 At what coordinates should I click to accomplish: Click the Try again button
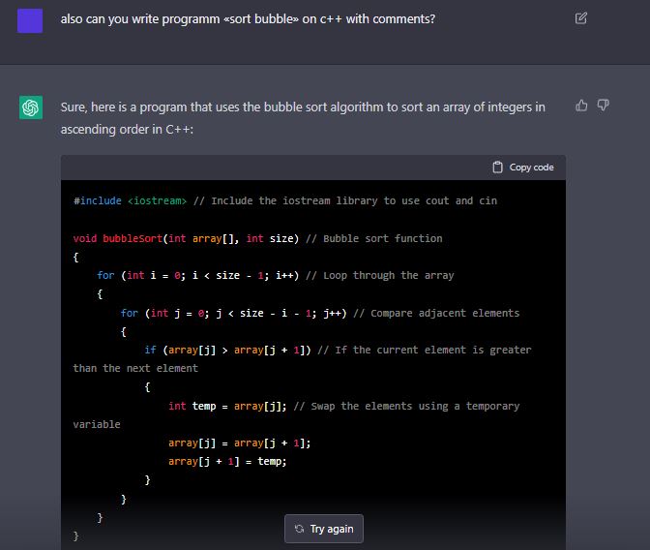(324, 529)
